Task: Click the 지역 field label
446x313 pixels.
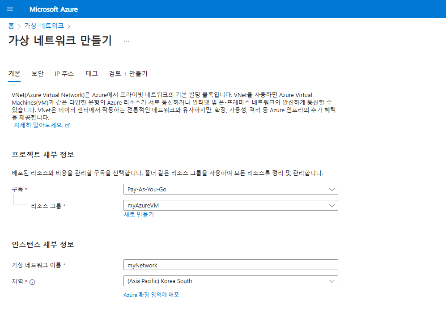Action: (x=17, y=281)
